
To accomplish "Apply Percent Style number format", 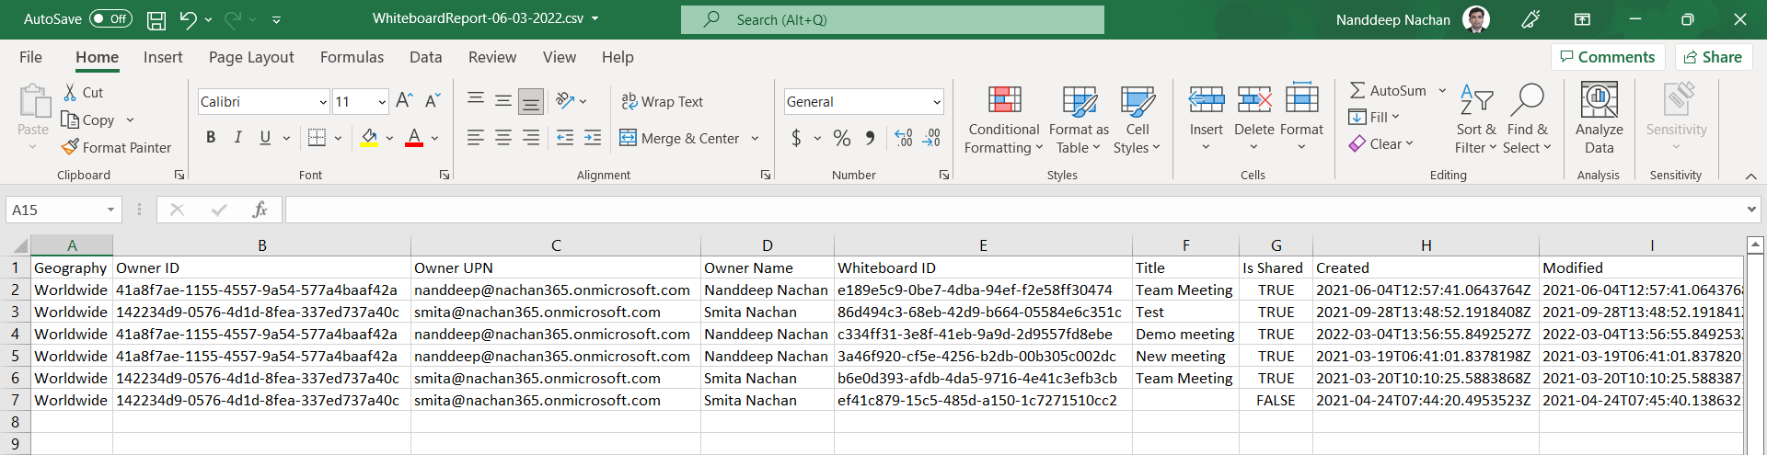I will pos(841,138).
